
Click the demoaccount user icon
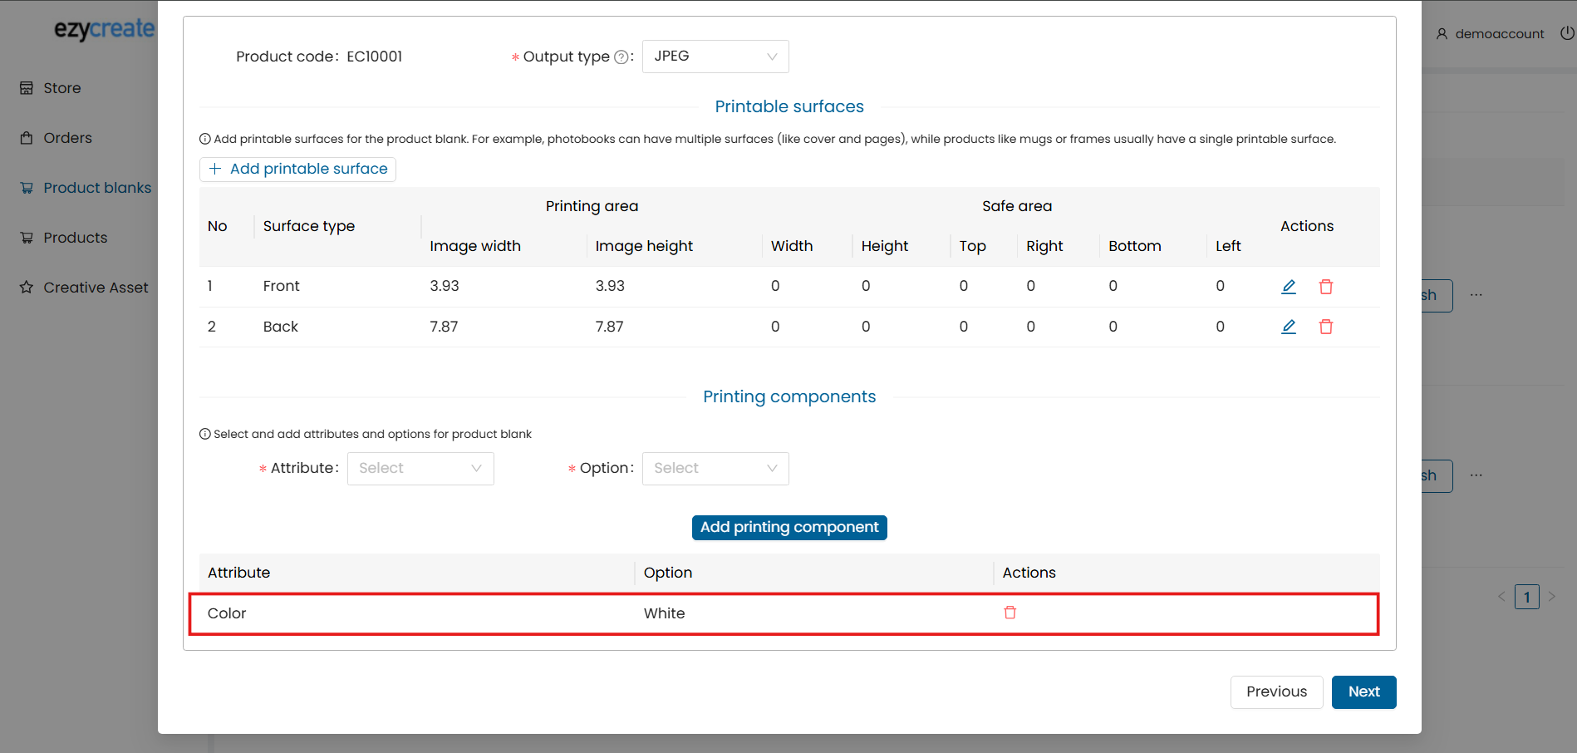click(1442, 34)
